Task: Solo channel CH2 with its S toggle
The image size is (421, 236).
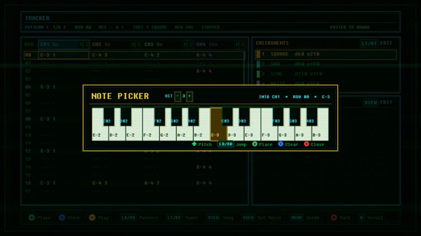Action: [x=138, y=44]
